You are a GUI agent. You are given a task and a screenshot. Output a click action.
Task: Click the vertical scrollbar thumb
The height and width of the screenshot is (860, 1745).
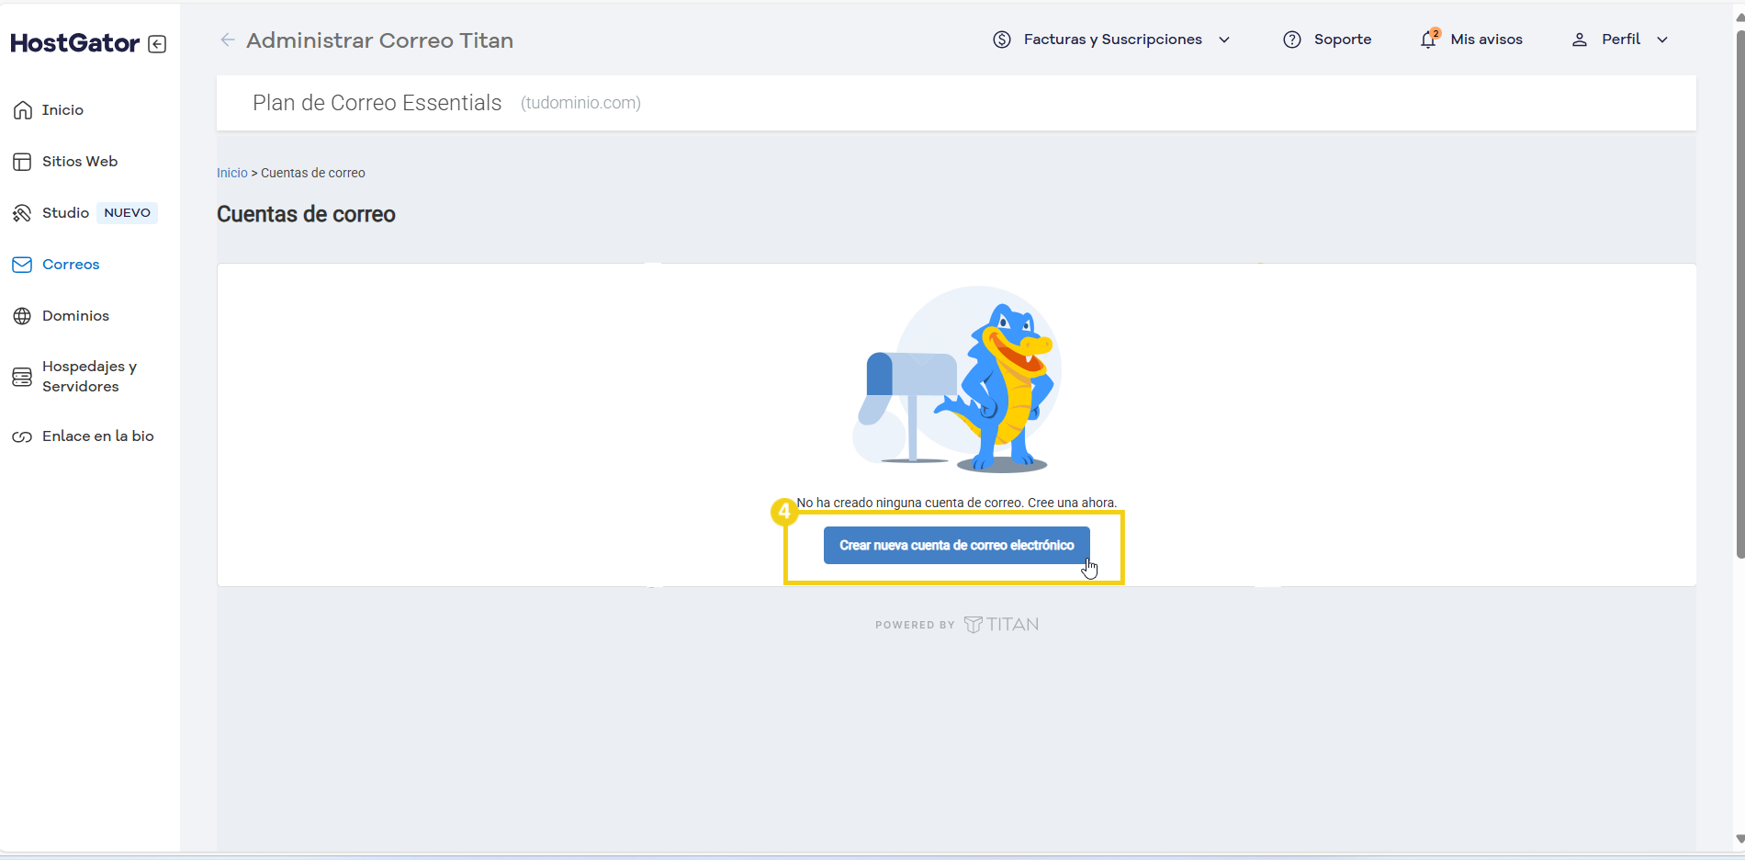click(1739, 294)
